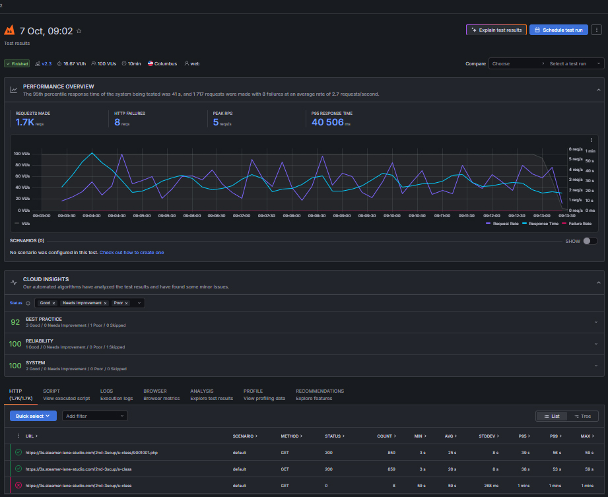This screenshot has width=608, height=497.
Task: Open the Add filter dropdown
Action: click(x=95, y=416)
